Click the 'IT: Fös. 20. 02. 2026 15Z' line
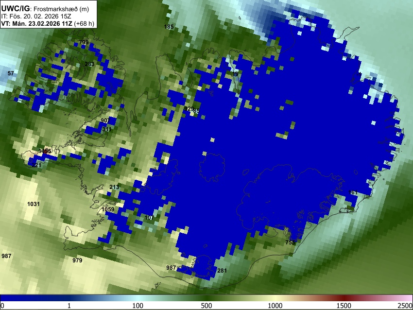This screenshot has height=310, width=413. click(36, 16)
